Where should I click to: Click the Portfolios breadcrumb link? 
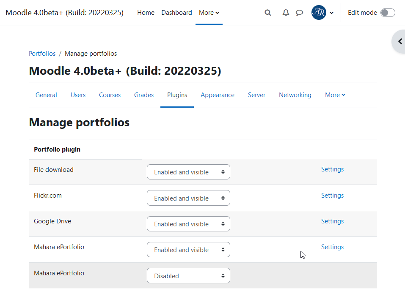click(x=42, y=54)
